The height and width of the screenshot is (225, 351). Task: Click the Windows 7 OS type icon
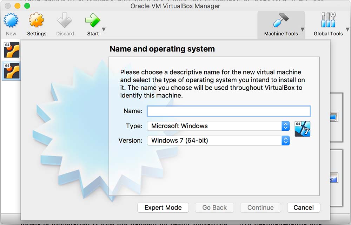click(302, 129)
